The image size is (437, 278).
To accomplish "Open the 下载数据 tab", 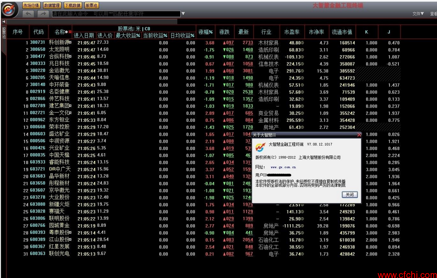I will (x=73, y=5).
